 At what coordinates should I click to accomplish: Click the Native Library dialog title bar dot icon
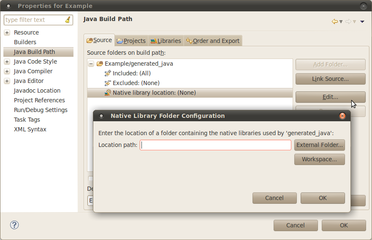click(x=101, y=116)
